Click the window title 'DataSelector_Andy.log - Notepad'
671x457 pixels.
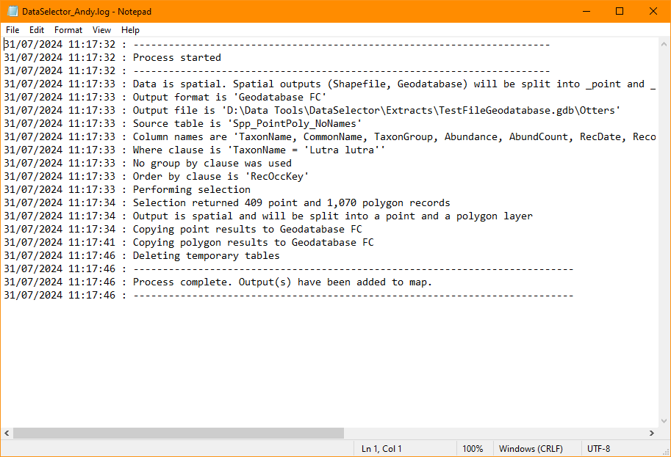coord(87,12)
